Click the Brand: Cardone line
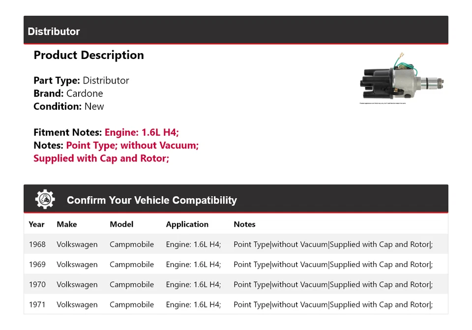472x330 pixels. click(68, 93)
